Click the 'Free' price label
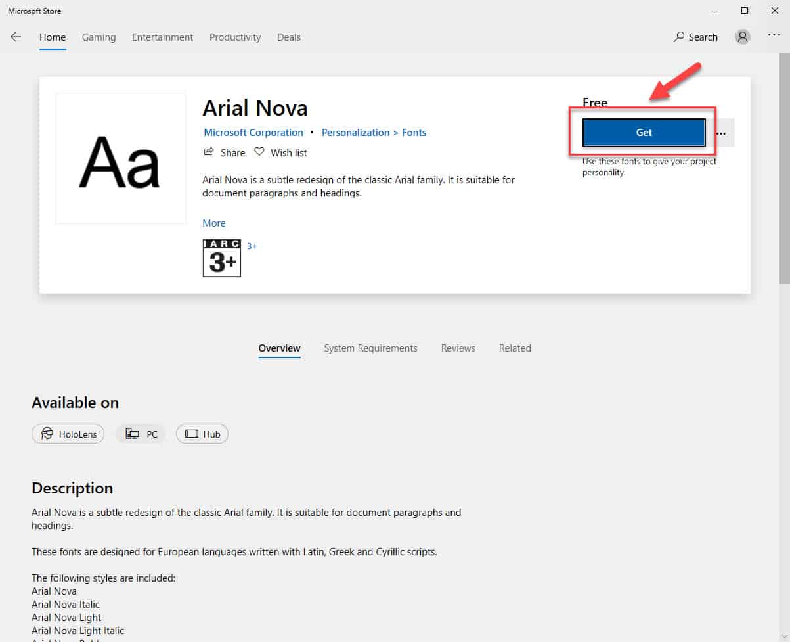 [x=595, y=103]
